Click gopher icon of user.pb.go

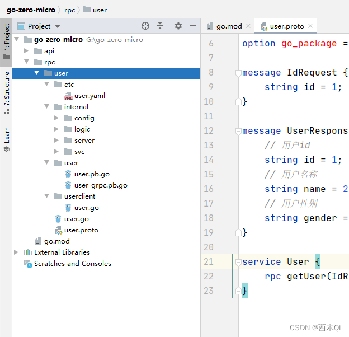[68, 174]
